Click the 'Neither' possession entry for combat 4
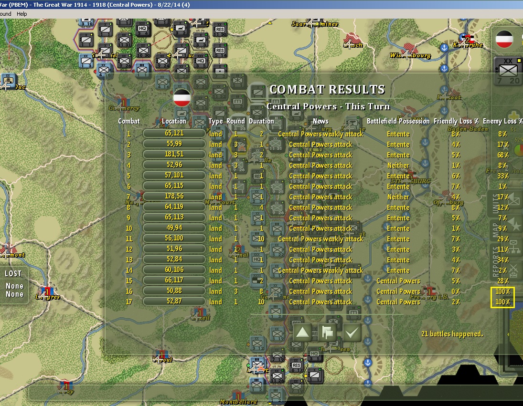The height and width of the screenshot is (406, 523). [x=398, y=165]
